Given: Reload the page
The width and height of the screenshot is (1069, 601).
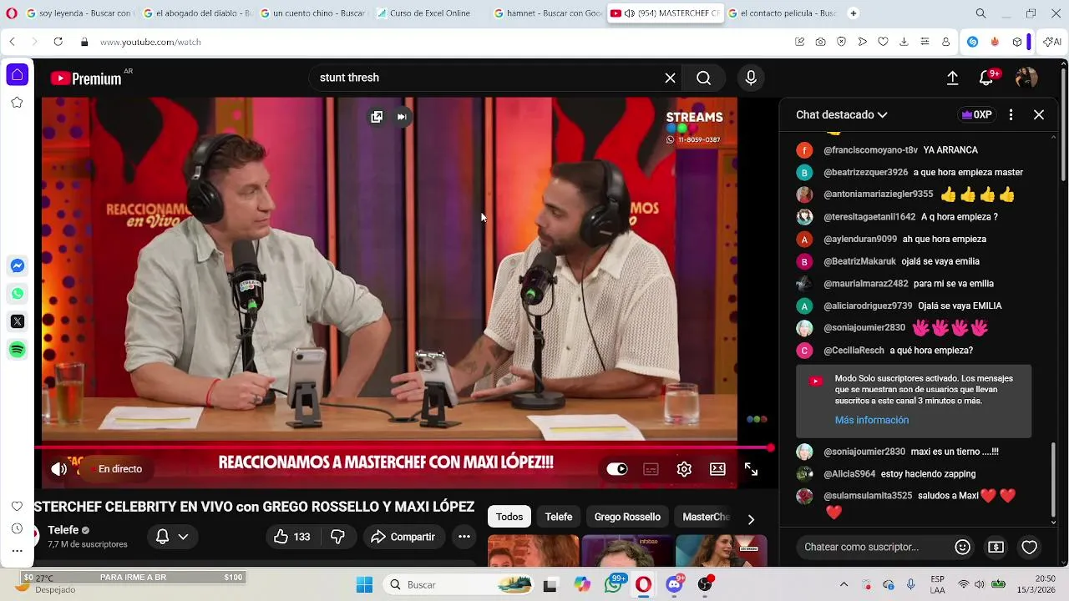Looking at the screenshot, I should pyautogui.click(x=58, y=42).
